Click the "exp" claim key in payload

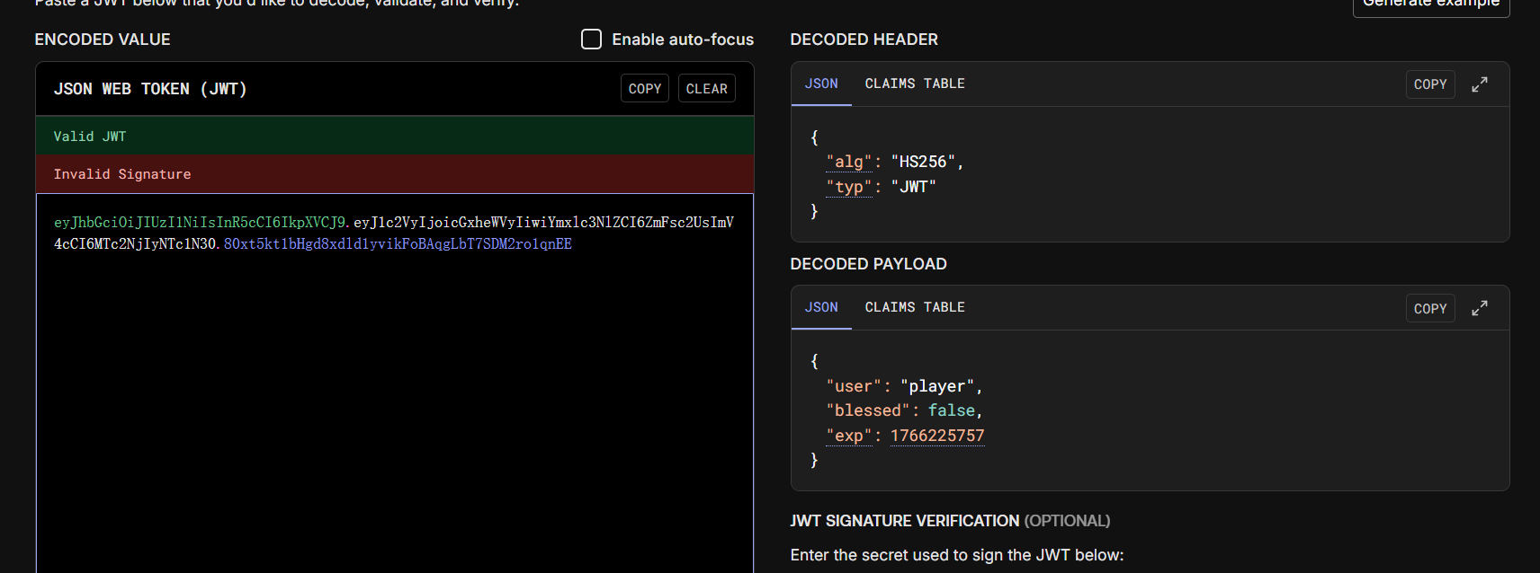849,436
